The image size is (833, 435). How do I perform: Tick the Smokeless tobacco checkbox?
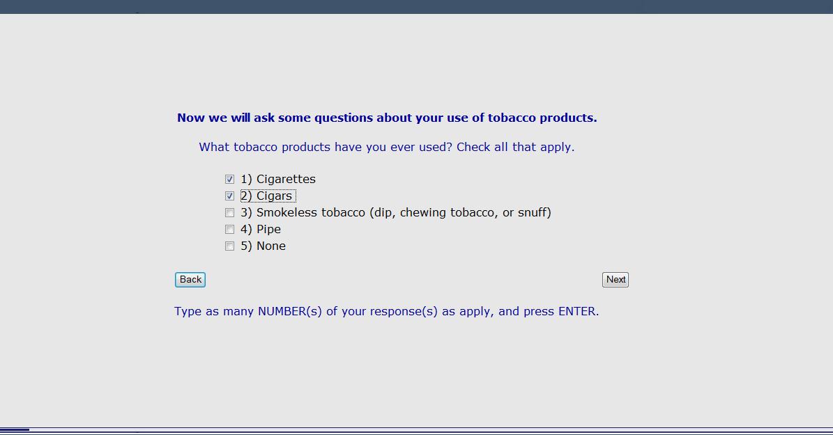tap(229, 213)
